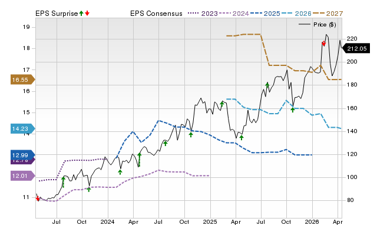Click the EPS Consensus legend title
Viewport: 377px width, 225px height.
coord(156,14)
